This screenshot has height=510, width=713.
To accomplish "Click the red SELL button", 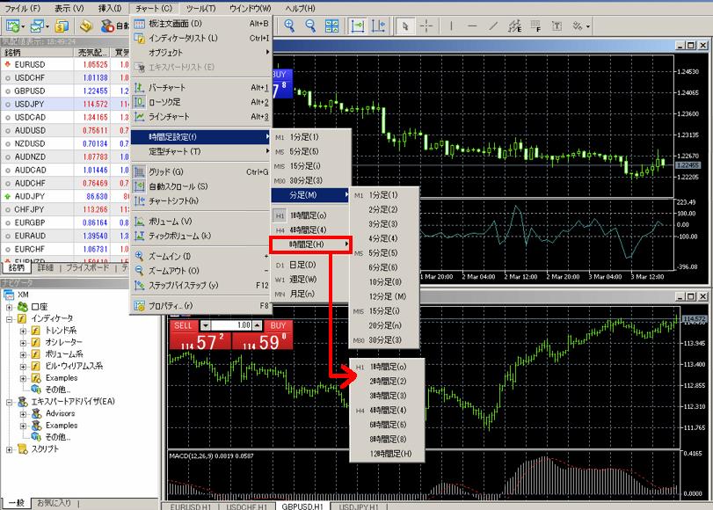I will point(200,336).
